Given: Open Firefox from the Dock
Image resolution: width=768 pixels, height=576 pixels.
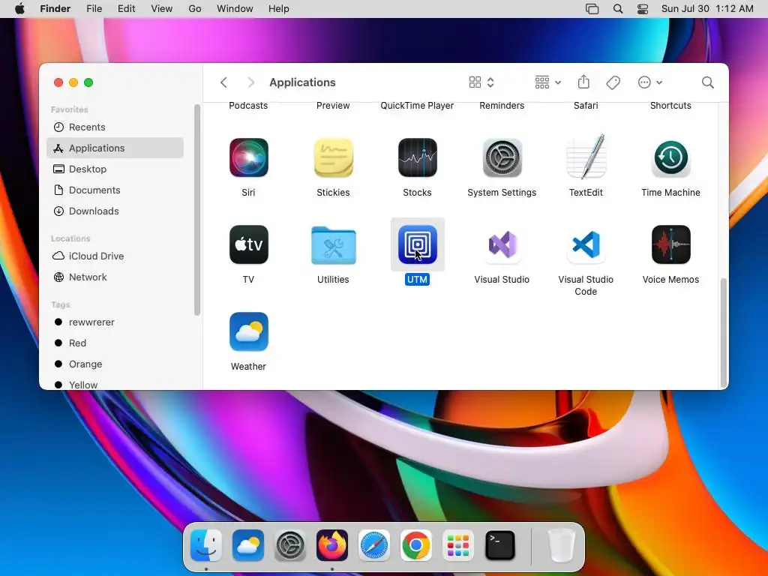Looking at the screenshot, I should (332, 545).
